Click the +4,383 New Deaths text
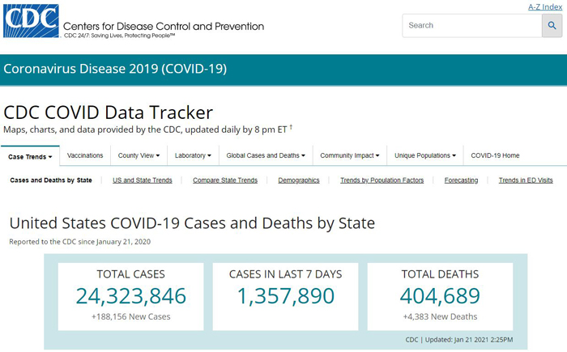Viewport: 567px width, 352px height. tap(440, 316)
